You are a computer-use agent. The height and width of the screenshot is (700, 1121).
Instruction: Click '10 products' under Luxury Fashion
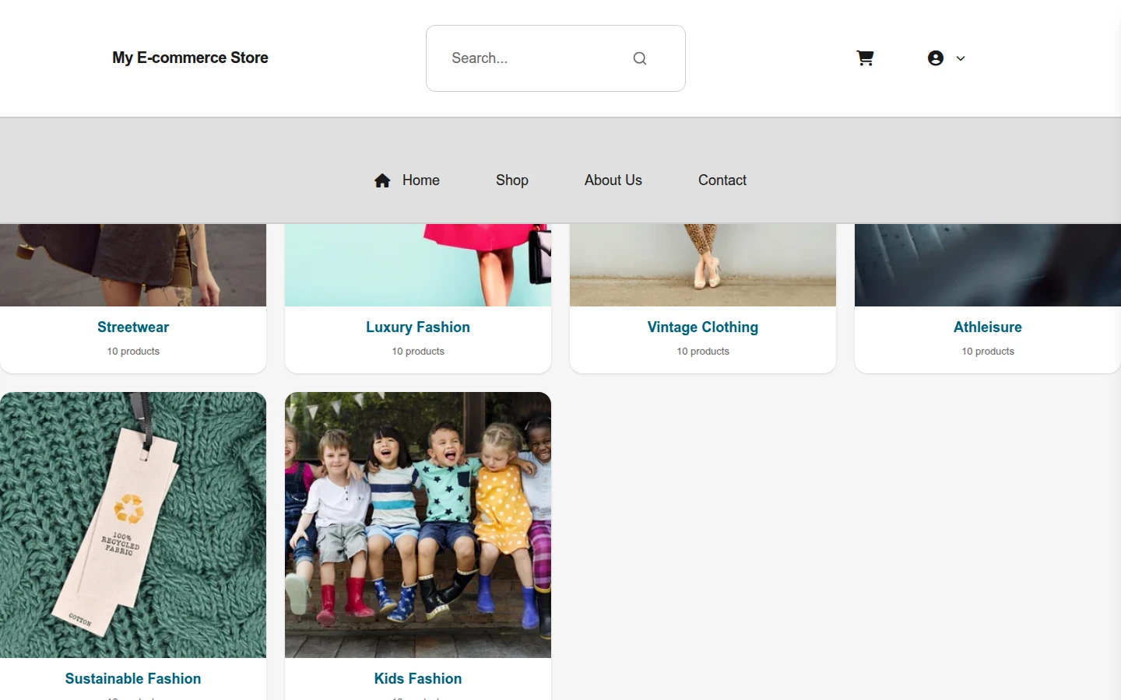(418, 352)
